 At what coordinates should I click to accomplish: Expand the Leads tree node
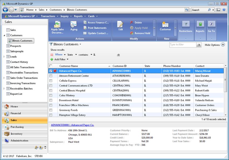click(x=4, y=57)
